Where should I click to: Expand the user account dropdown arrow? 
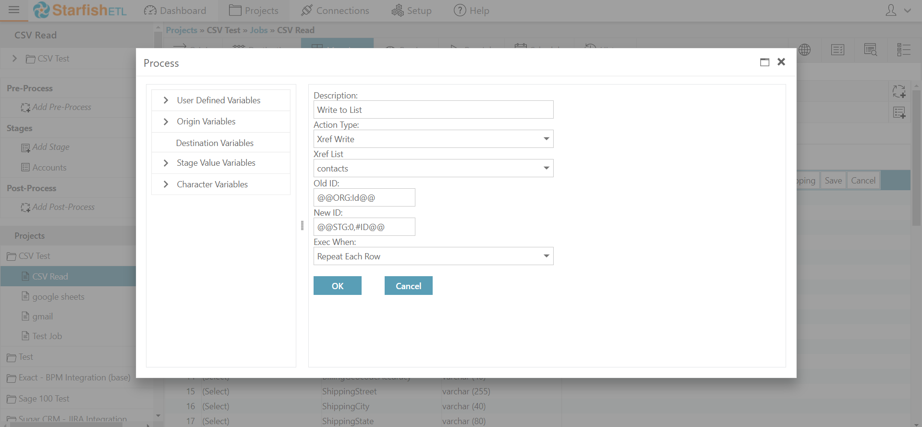pyautogui.click(x=908, y=11)
